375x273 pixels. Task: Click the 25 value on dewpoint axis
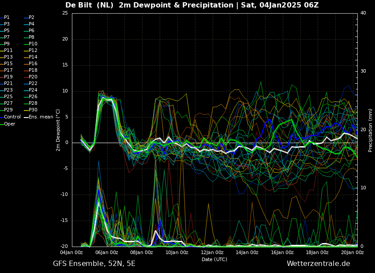click(x=65, y=13)
